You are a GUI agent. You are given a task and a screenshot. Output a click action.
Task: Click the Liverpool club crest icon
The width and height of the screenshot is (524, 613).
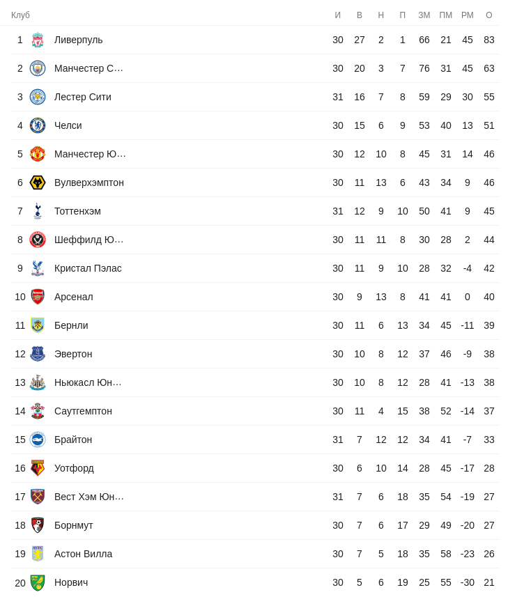38,40
